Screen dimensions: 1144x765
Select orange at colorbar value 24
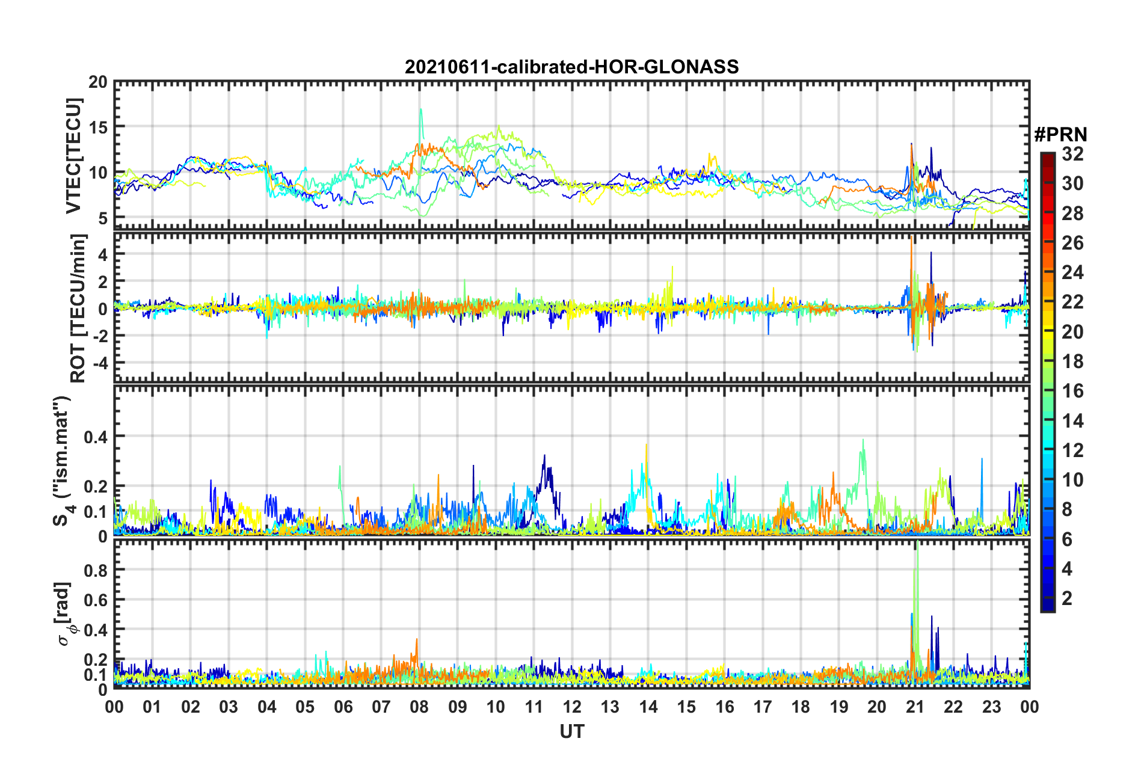[1047, 273]
